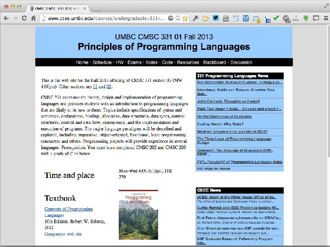Open the browser home page icon
The image size is (330, 247).
point(33,18)
